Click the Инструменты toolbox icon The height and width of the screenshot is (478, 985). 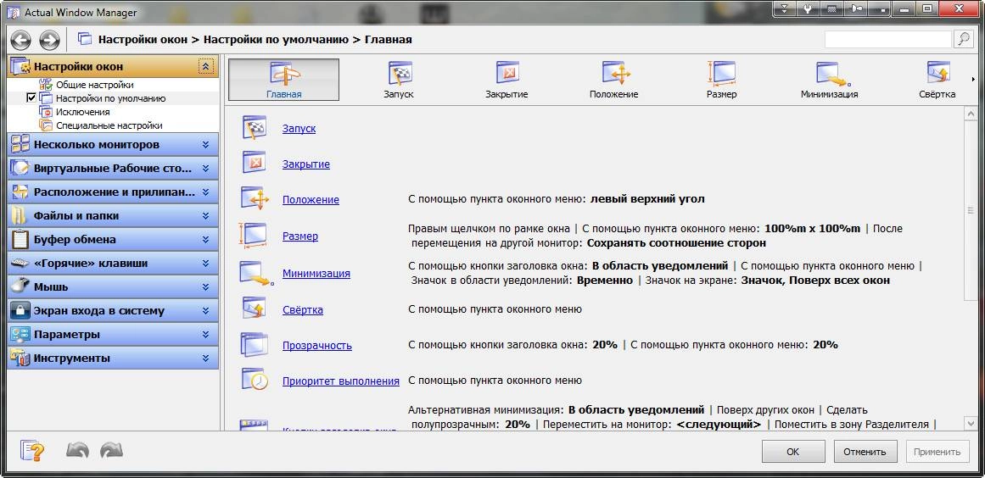coord(20,358)
